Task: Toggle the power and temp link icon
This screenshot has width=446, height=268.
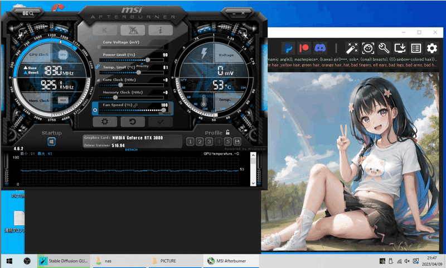Action: click(x=97, y=66)
